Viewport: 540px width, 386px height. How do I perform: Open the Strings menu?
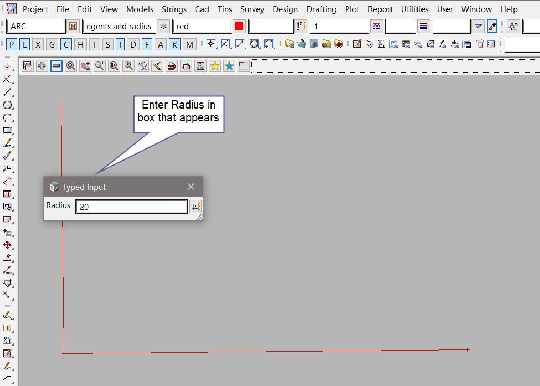(174, 9)
